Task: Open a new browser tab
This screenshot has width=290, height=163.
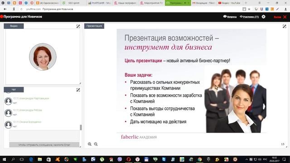Action: pos(246,3)
